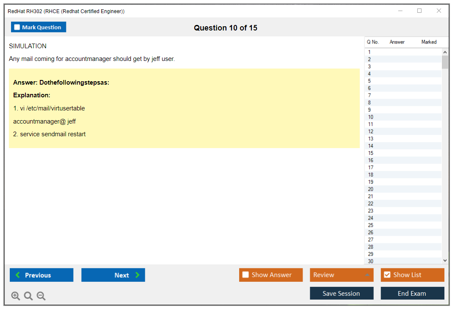Click the green left arrow on Previous
The width and height of the screenshot is (455, 311).
18,275
